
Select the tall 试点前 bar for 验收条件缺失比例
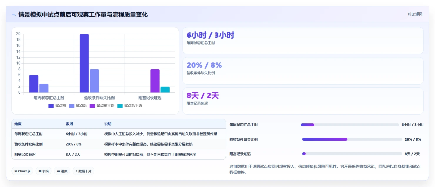84,63
